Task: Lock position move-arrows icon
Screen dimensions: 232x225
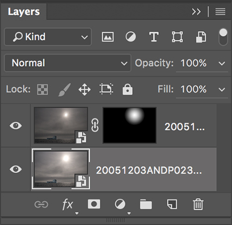Action: (x=85, y=90)
